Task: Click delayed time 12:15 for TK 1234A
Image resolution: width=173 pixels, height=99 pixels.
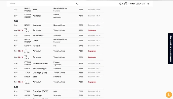Action: click(x=20, y=82)
